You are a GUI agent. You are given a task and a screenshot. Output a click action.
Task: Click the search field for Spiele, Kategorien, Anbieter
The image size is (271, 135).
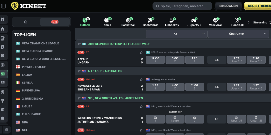(182, 6)
